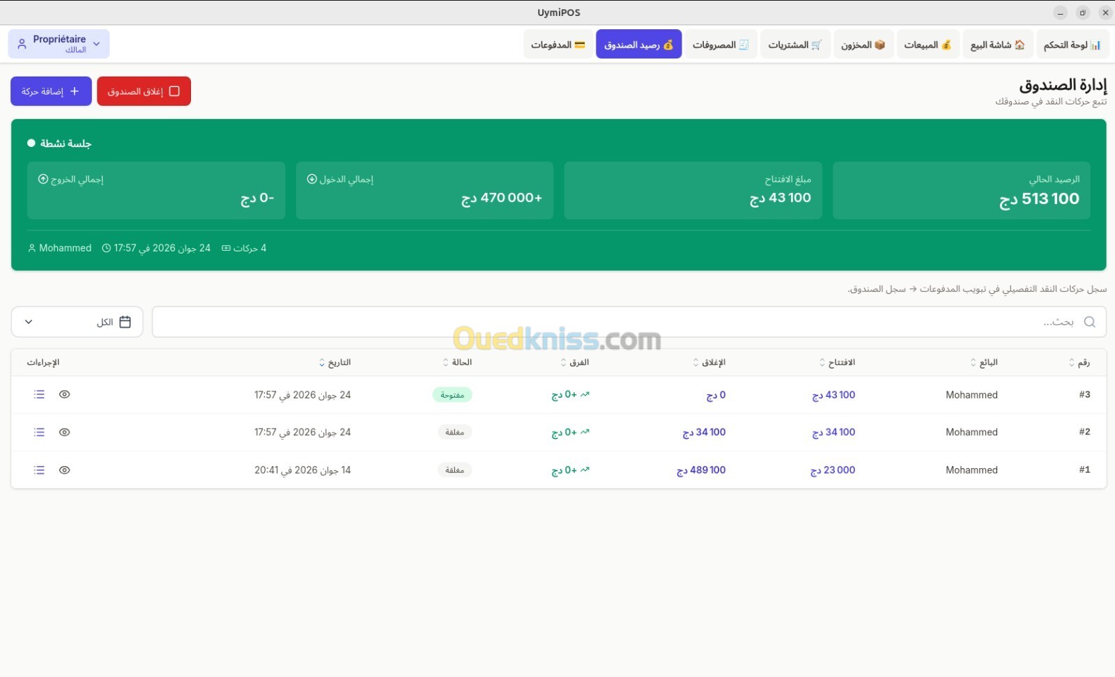
Task: Sort by the البائع seller column
Action: [983, 362]
